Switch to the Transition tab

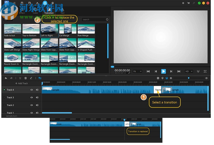[49, 11]
